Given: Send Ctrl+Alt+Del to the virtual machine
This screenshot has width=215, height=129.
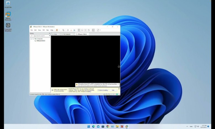Looking at the screenshot, I should click(x=63, y=30).
